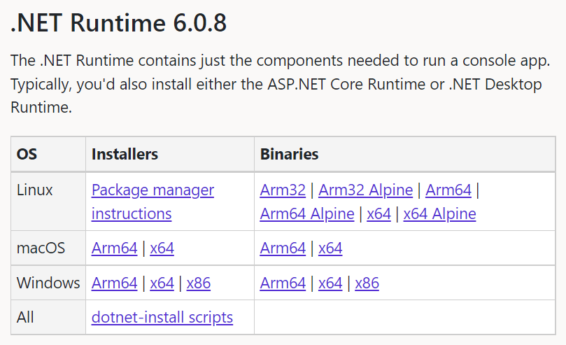This screenshot has width=566, height=345.
Task: Download macOS x64 installer
Action: pyautogui.click(x=162, y=248)
